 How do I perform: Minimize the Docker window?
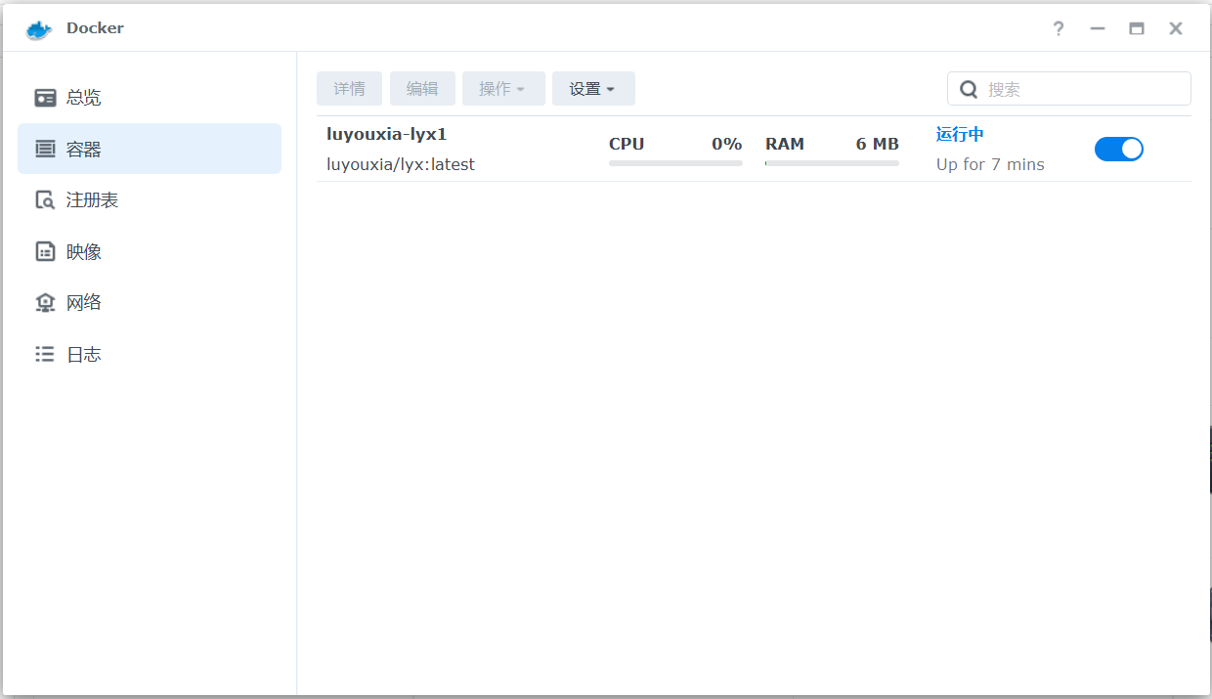tap(1098, 28)
